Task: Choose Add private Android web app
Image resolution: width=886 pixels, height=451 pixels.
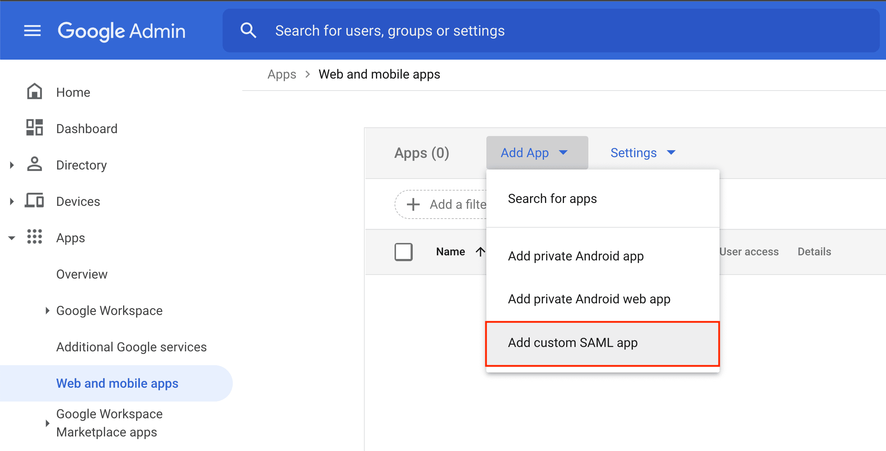Action: pyautogui.click(x=589, y=299)
